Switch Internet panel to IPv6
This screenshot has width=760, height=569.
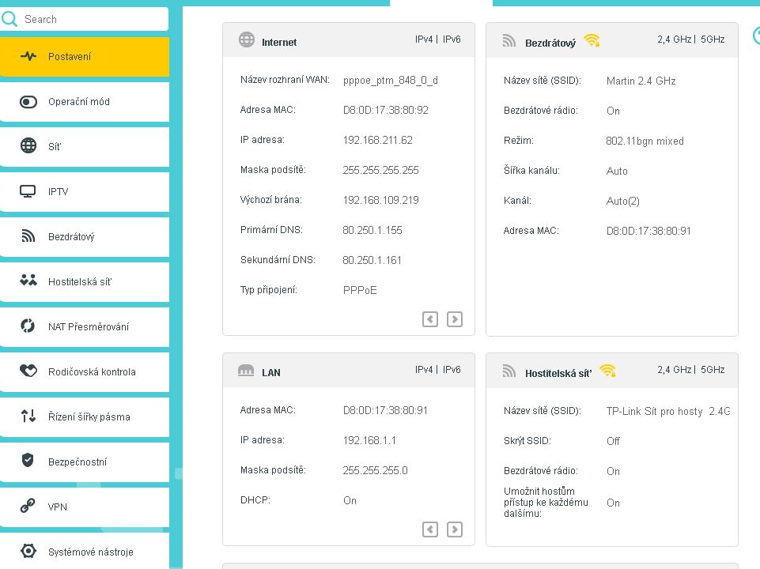click(x=452, y=40)
